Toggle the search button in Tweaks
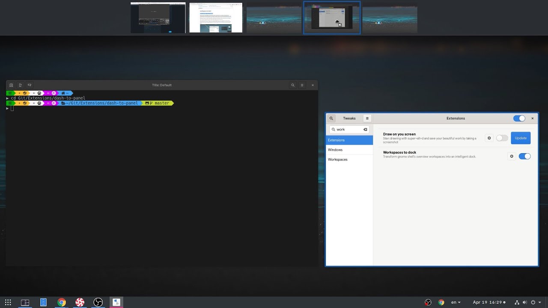 click(x=331, y=118)
